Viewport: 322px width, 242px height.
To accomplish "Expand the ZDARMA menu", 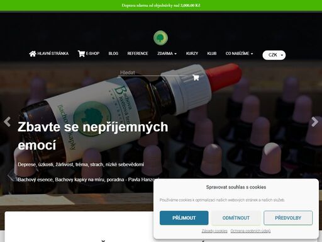I will [x=167, y=54].
